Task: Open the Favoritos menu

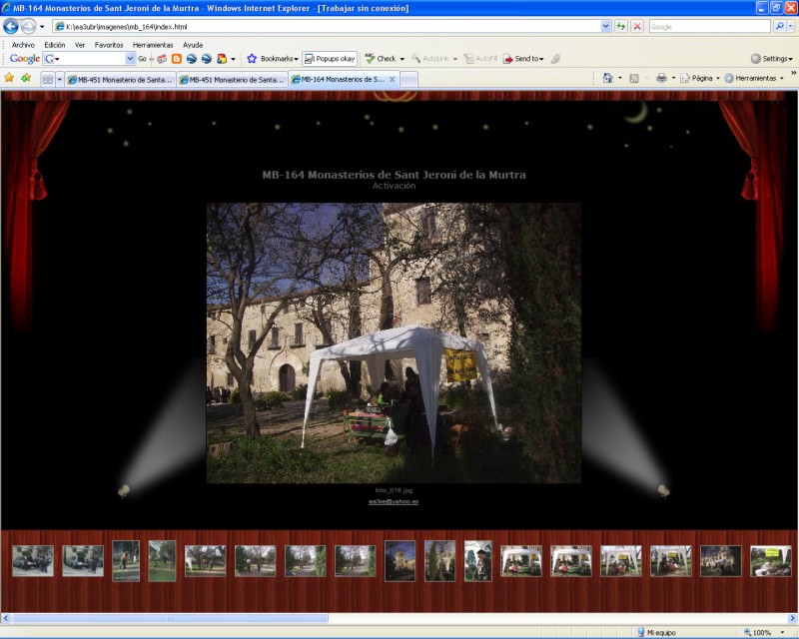Action: click(109, 45)
